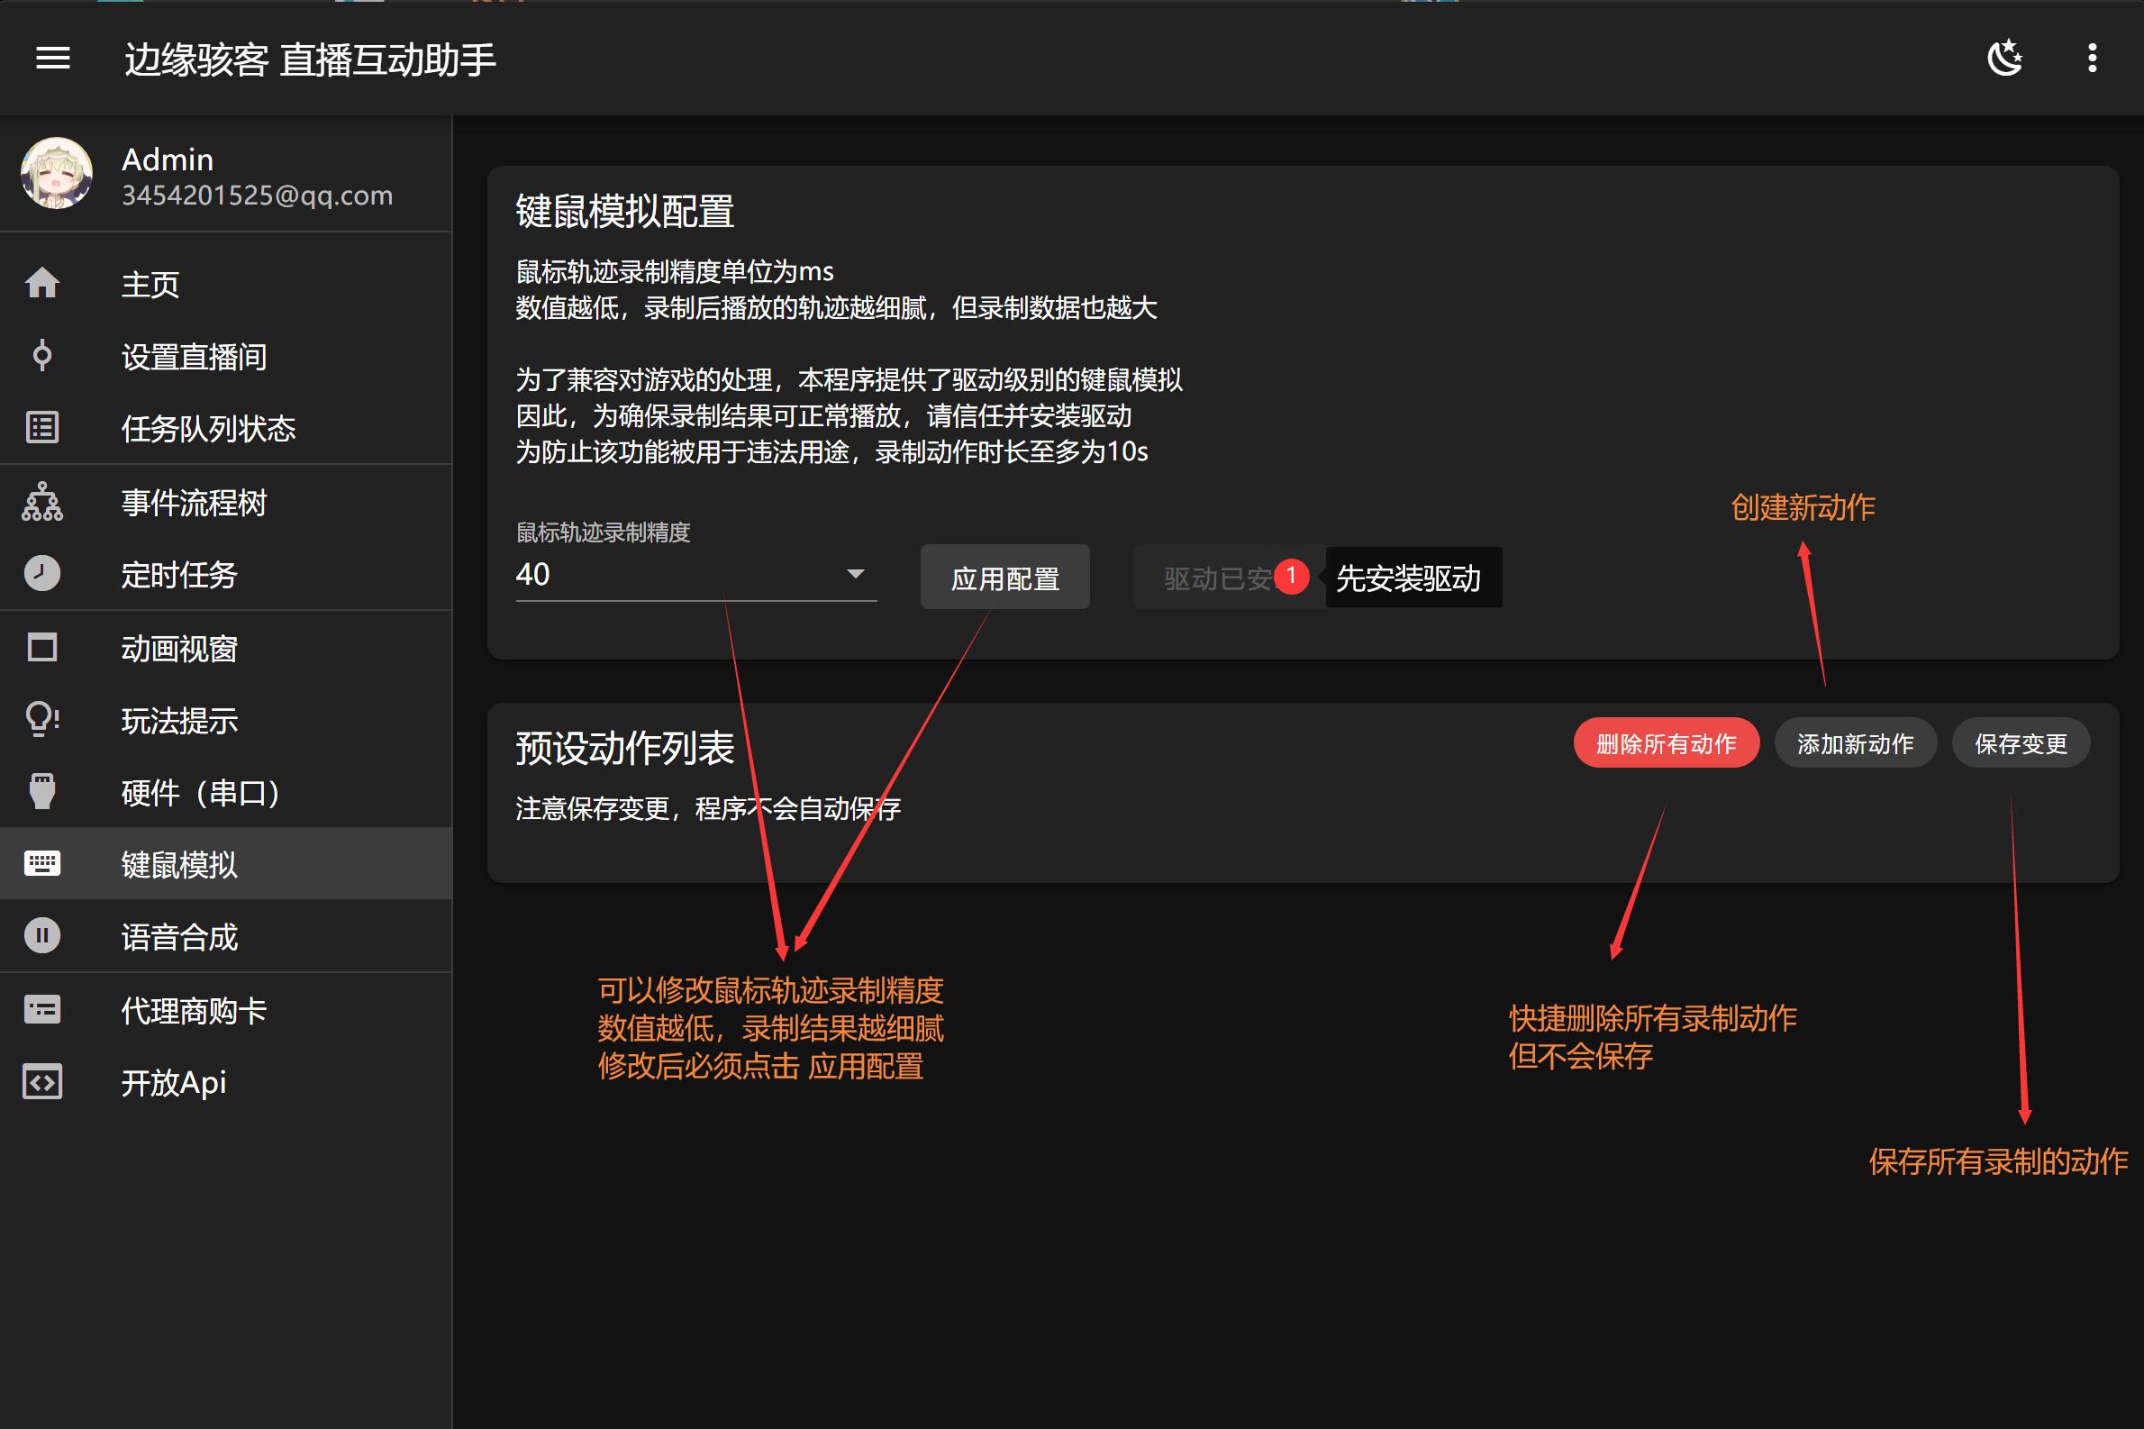Switch to 设置直播间 in sidebar
Screen dimensions: 2144x1429
(43, 356)
